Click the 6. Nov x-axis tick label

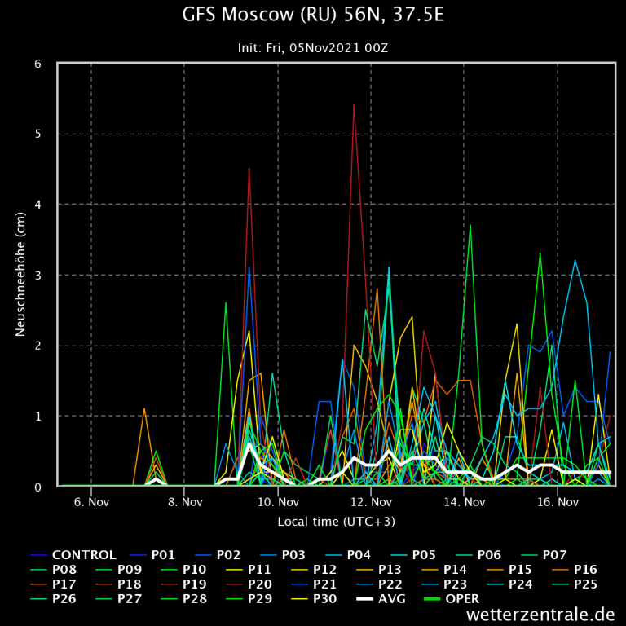[91, 502]
